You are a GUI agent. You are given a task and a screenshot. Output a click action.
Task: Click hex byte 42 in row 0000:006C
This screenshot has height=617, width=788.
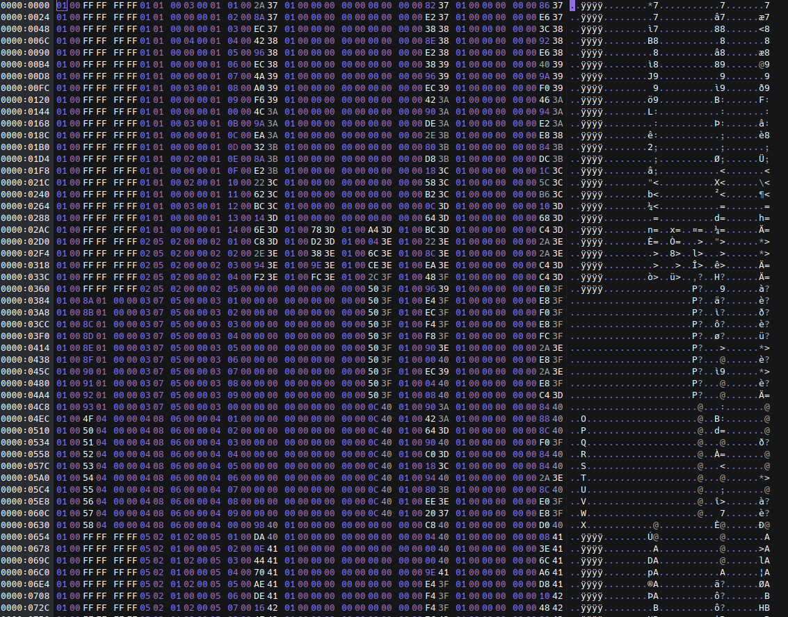(259, 41)
